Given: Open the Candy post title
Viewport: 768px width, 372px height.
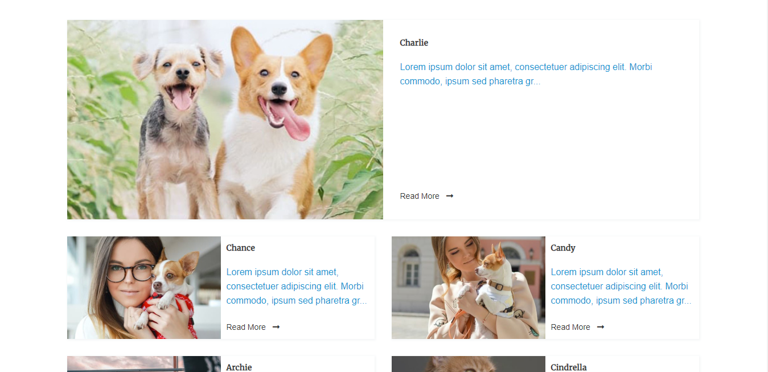Looking at the screenshot, I should coord(563,248).
